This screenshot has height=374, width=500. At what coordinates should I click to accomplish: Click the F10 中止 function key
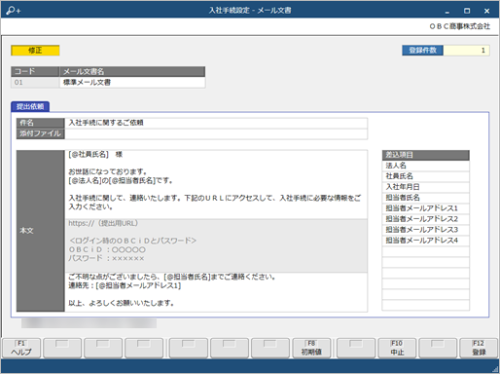397,348
